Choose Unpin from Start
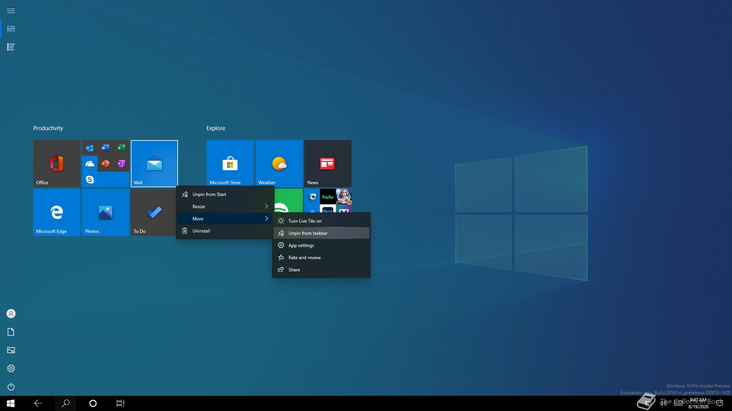The width and height of the screenshot is (732, 411). pos(209,194)
